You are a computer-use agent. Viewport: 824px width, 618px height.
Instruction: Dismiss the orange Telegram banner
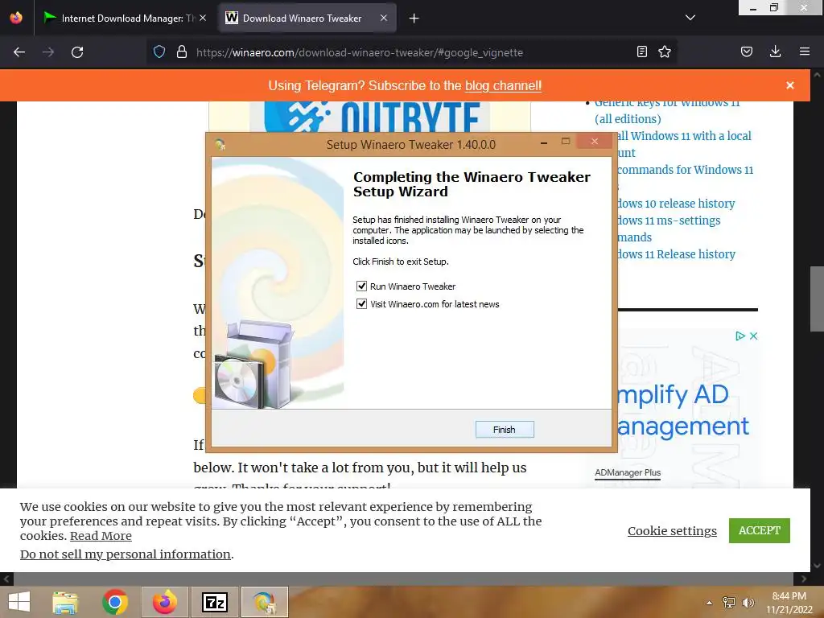point(790,85)
